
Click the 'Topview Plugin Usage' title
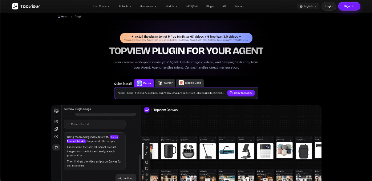pyautogui.click(x=77, y=109)
